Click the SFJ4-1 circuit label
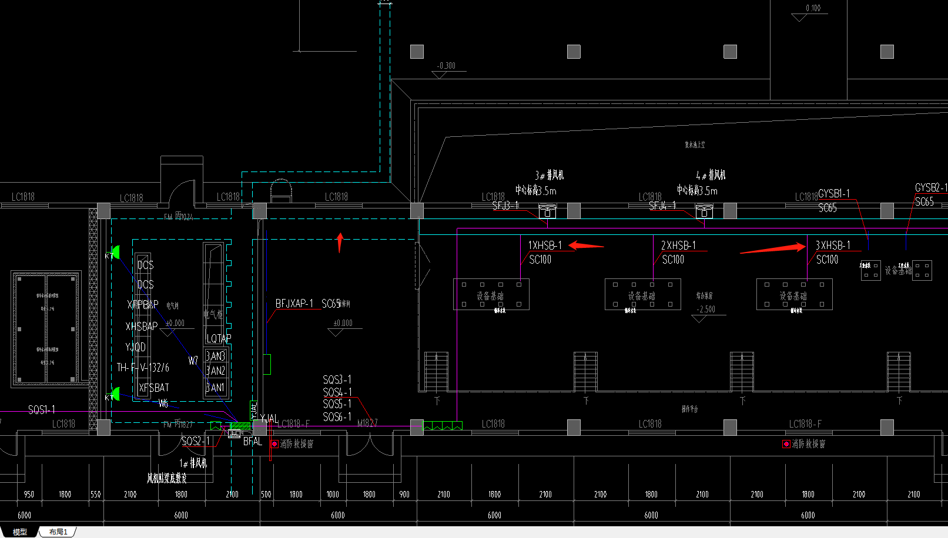The height and width of the screenshot is (538, 948). point(662,206)
